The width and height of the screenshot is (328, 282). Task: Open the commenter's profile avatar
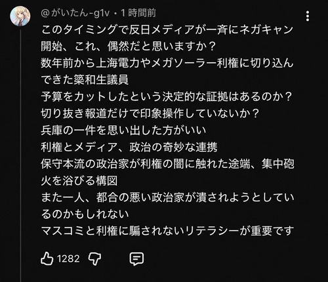(x=20, y=16)
